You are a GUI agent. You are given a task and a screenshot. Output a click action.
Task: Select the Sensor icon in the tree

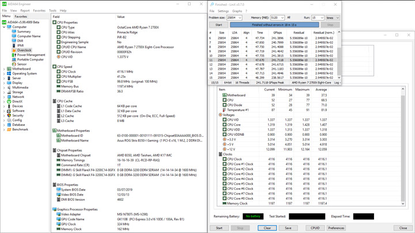[14, 64]
